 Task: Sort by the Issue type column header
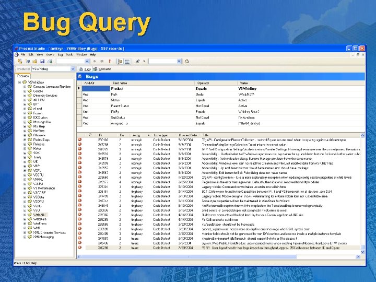(164, 135)
